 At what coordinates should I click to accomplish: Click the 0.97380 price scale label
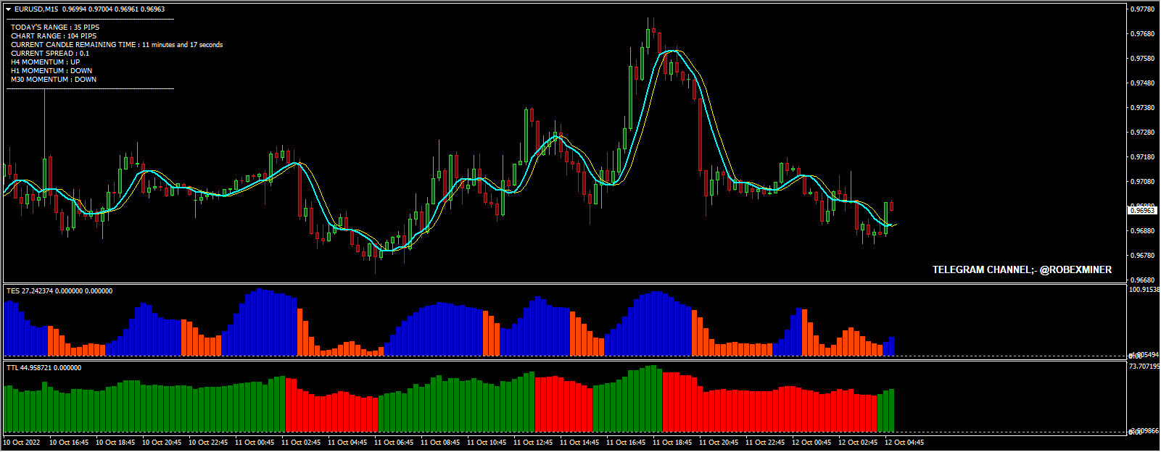coord(1143,108)
